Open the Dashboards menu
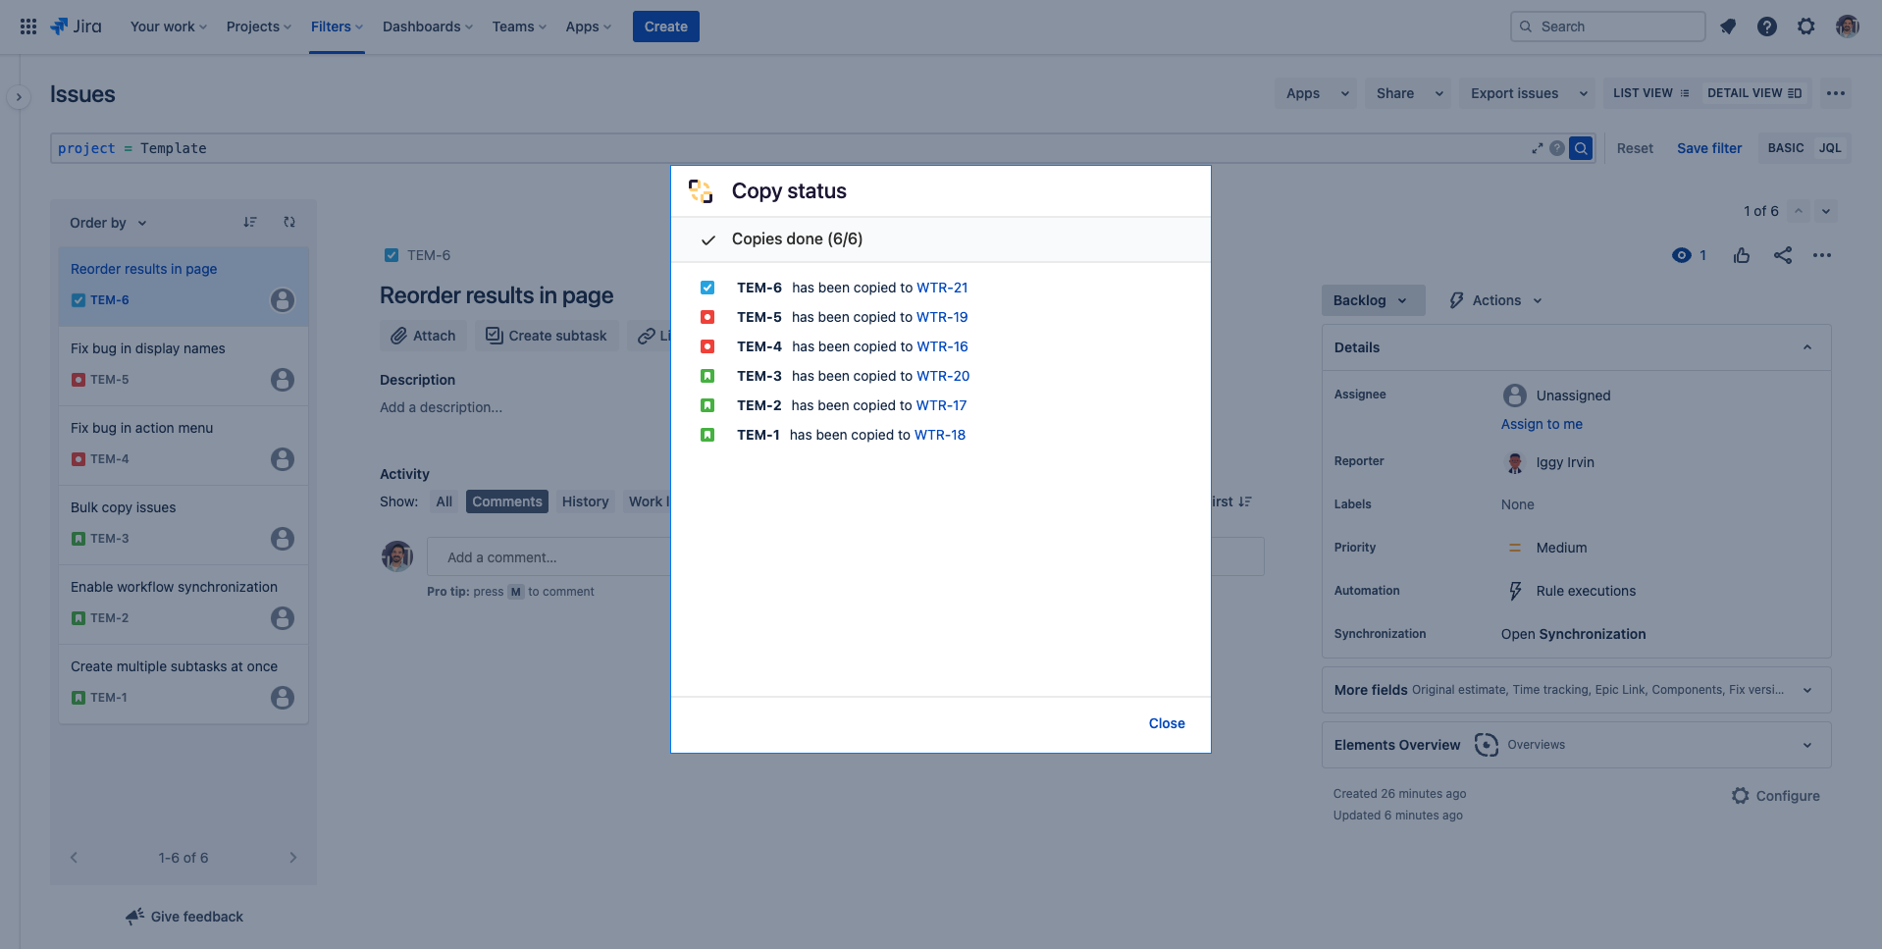 [x=427, y=26]
